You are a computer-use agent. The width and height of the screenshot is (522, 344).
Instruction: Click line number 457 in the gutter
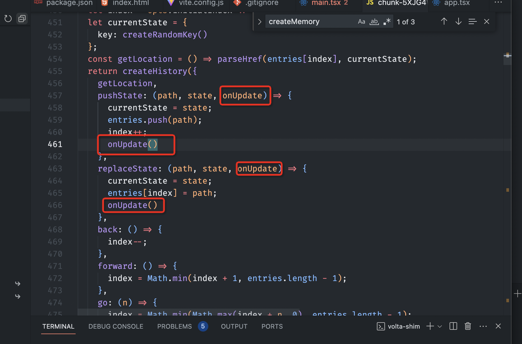coord(55,95)
